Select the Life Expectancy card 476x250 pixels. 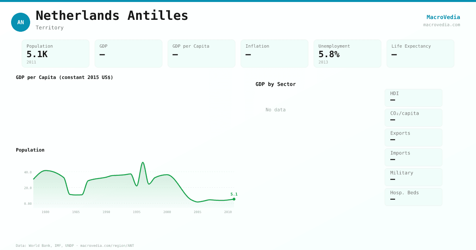click(x=420, y=53)
